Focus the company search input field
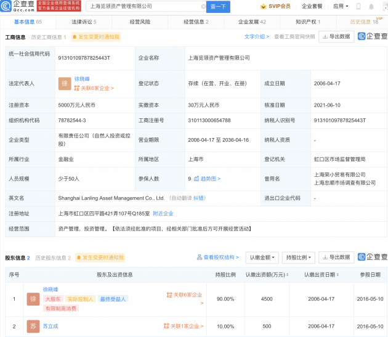Screen dimensions: 388x337 (145, 6)
